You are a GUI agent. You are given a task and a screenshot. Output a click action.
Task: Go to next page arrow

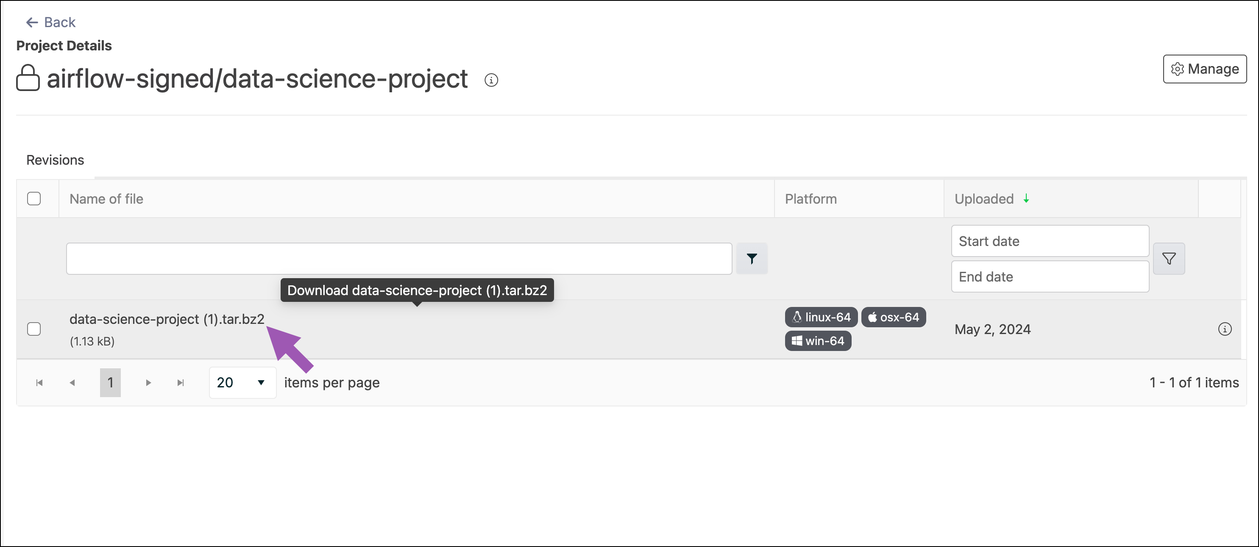(148, 383)
